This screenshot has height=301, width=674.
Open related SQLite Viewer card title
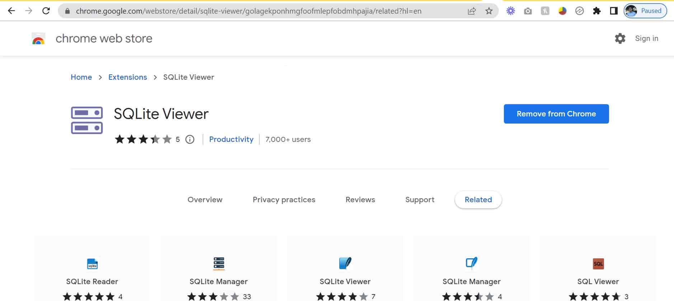345,282
